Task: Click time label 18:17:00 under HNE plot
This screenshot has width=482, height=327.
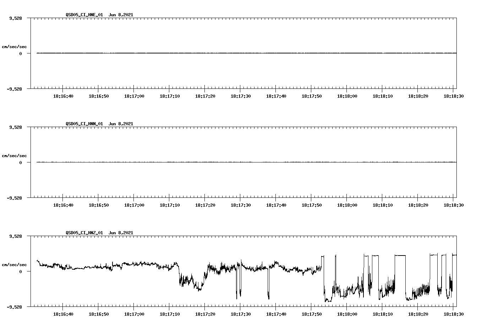Action: 134,96
